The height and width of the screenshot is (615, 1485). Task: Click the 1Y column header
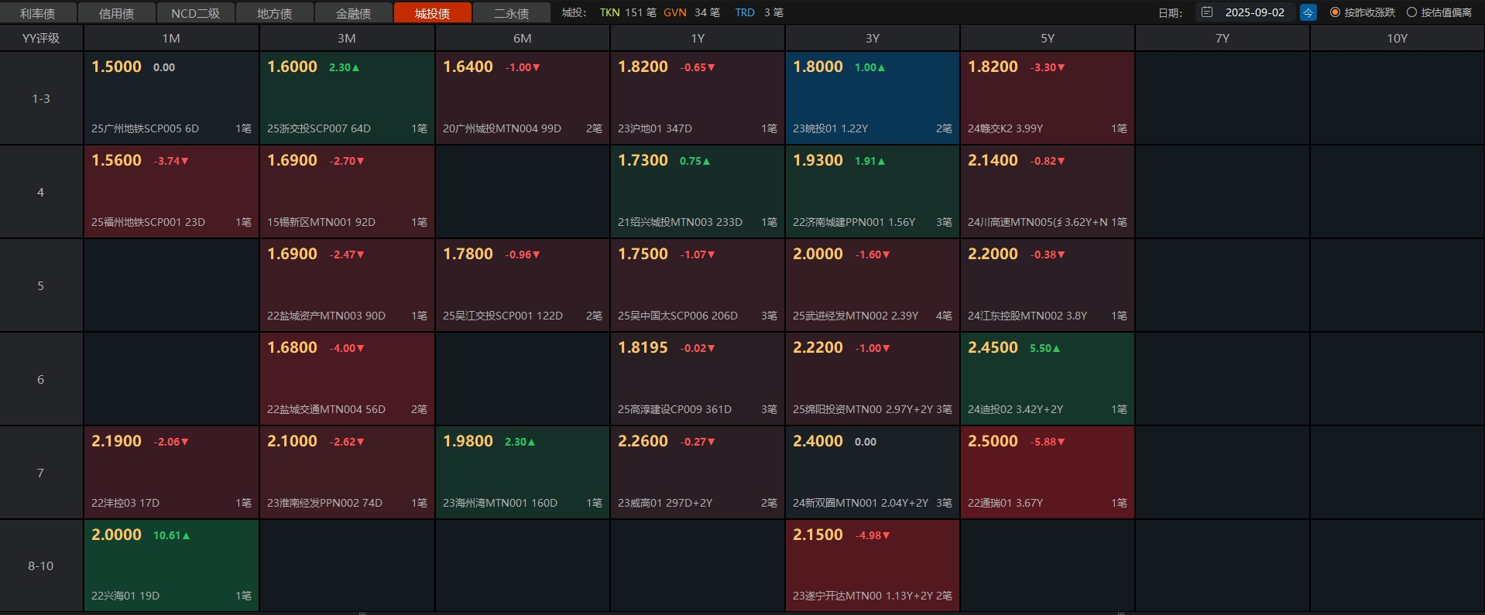(698, 38)
